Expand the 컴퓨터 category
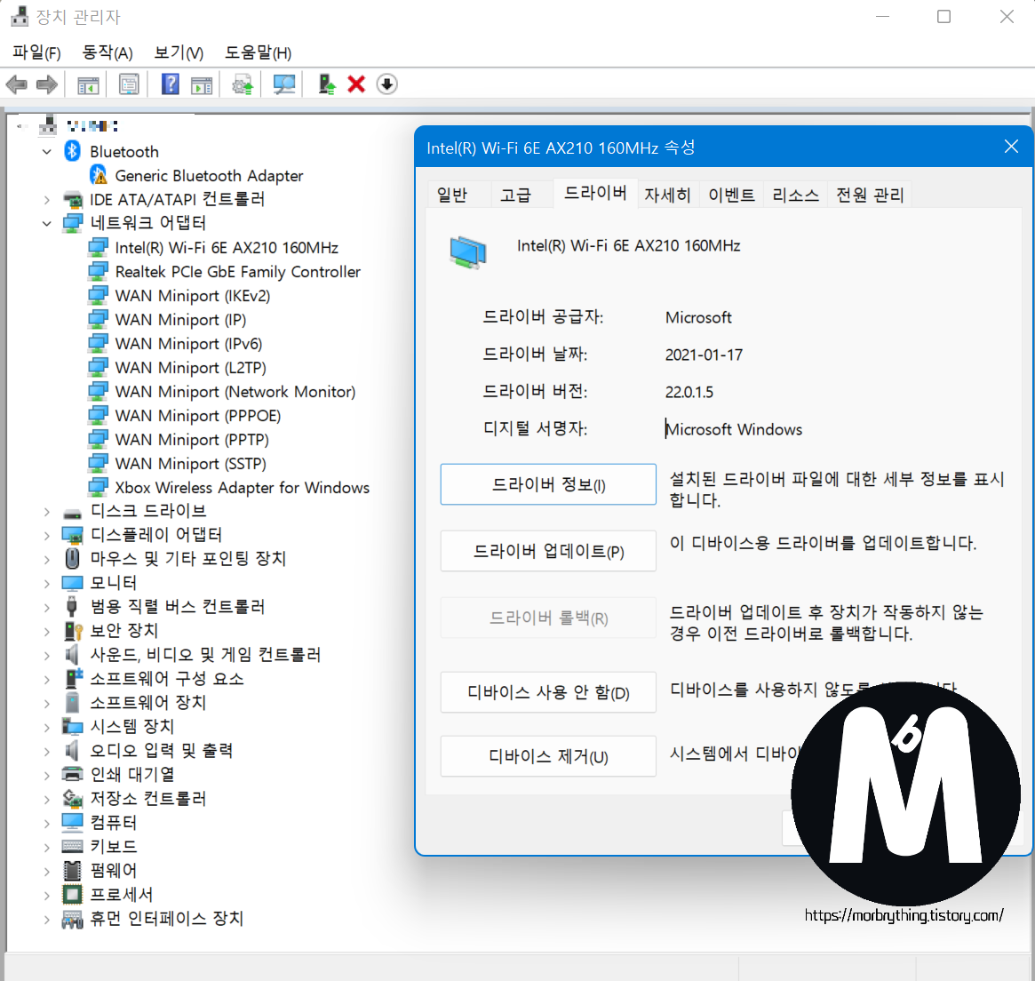This screenshot has height=981, width=1035. [x=47, y=823]
